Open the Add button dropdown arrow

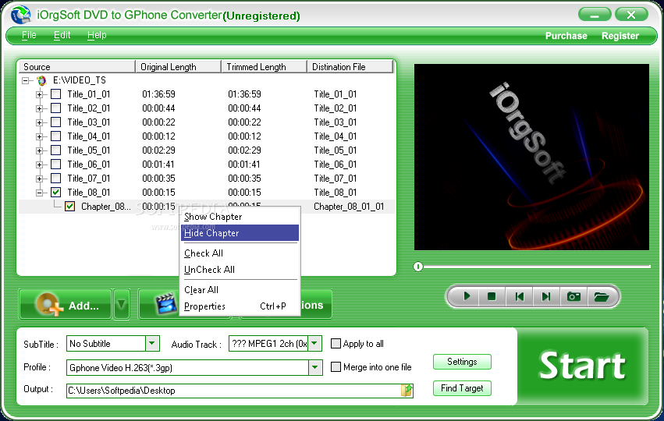(122, 304)
